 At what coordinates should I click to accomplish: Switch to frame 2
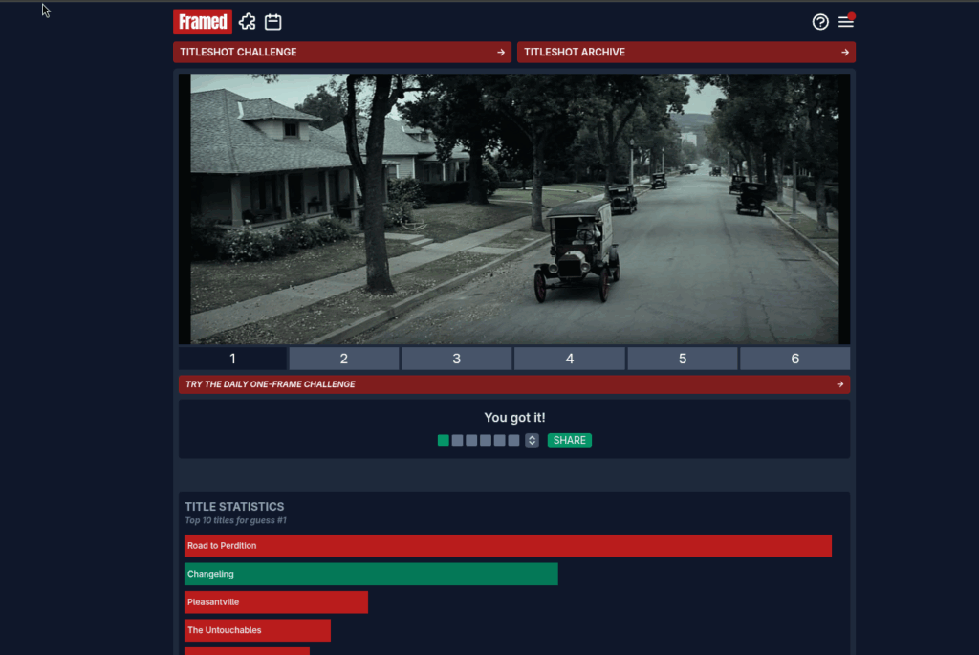point(344,359)
